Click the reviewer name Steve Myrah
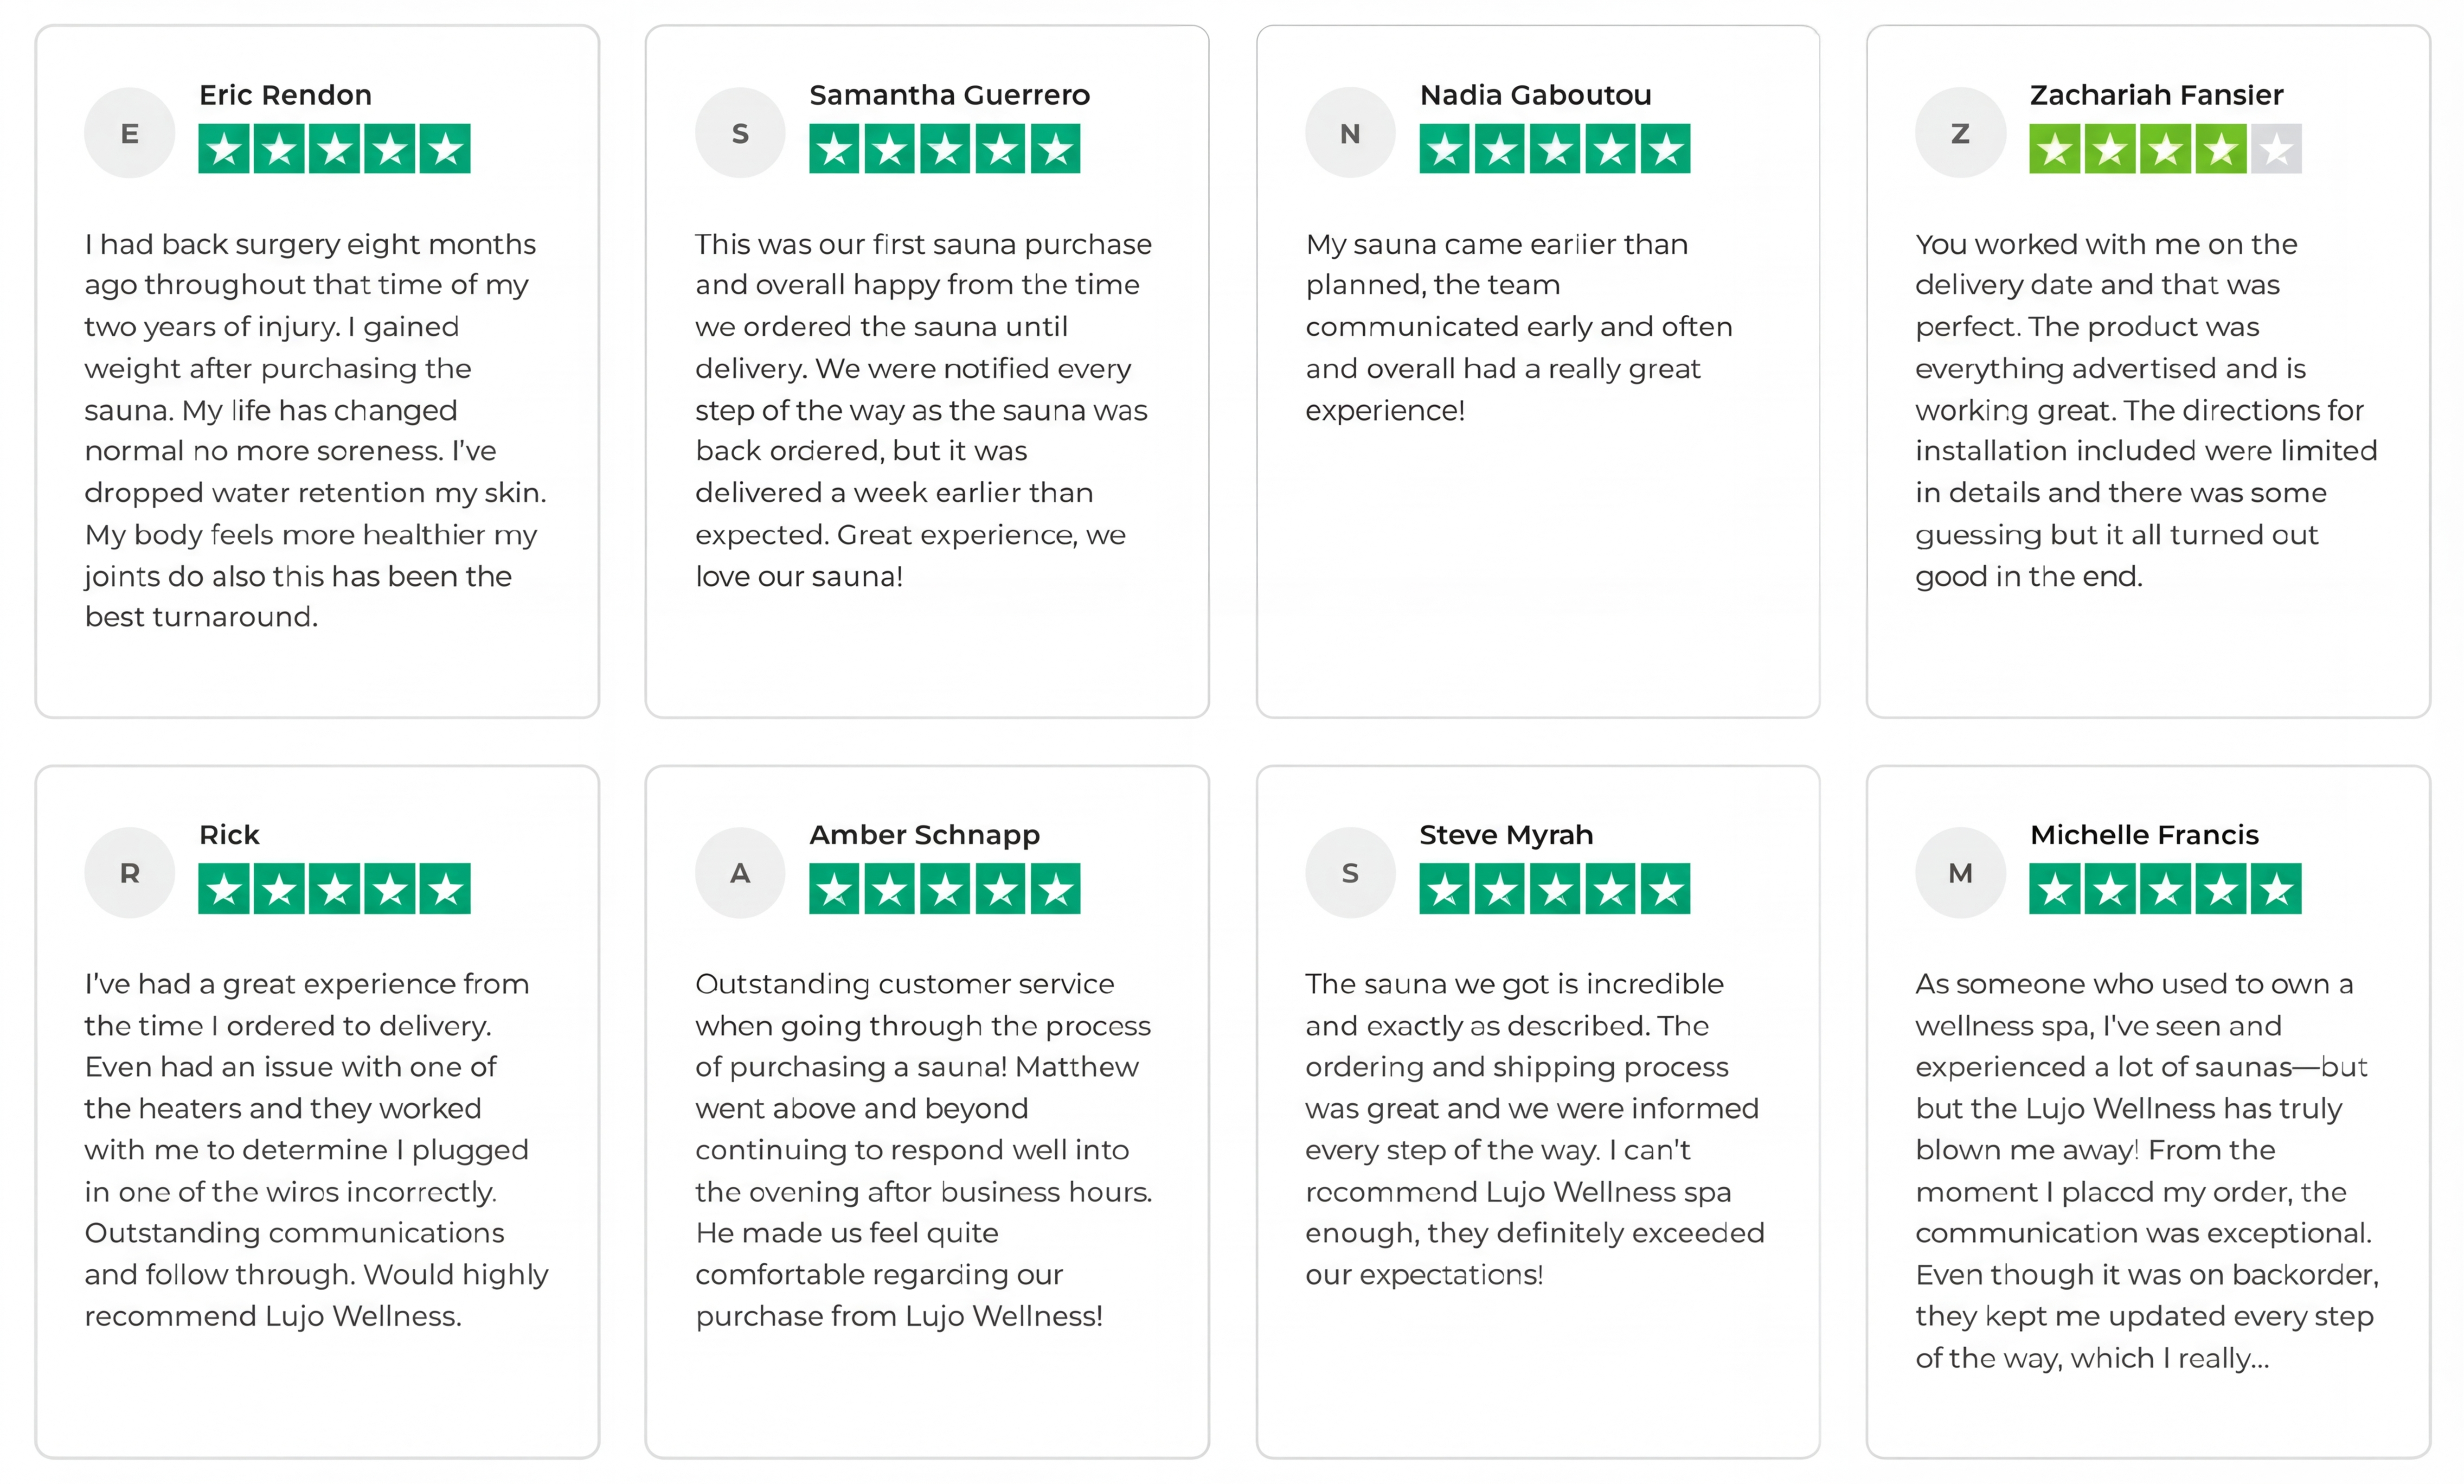The width and height of the screenshot is (2464, 1484). coord(1506,835)
